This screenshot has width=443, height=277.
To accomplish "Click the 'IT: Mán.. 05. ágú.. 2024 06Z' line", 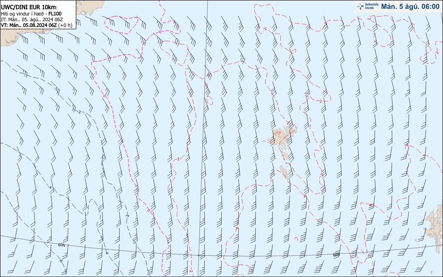I will click(32, 19).
